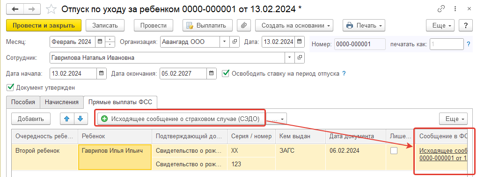477x177 pixels.
Task: Open the table's Еще menu
Action: (453, 119)
